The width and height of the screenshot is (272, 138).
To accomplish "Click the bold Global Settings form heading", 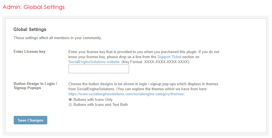I will click(30, 30).
